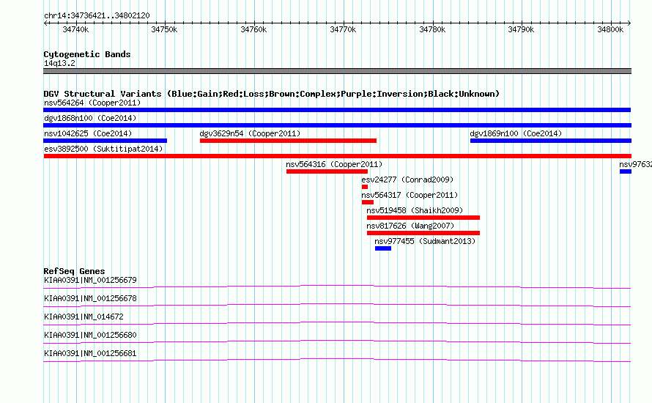This screenshot has height=403, width=652.
Task: Select the esv3892500 (Suktitipat2014) red bar
Action: pos(337,156)
